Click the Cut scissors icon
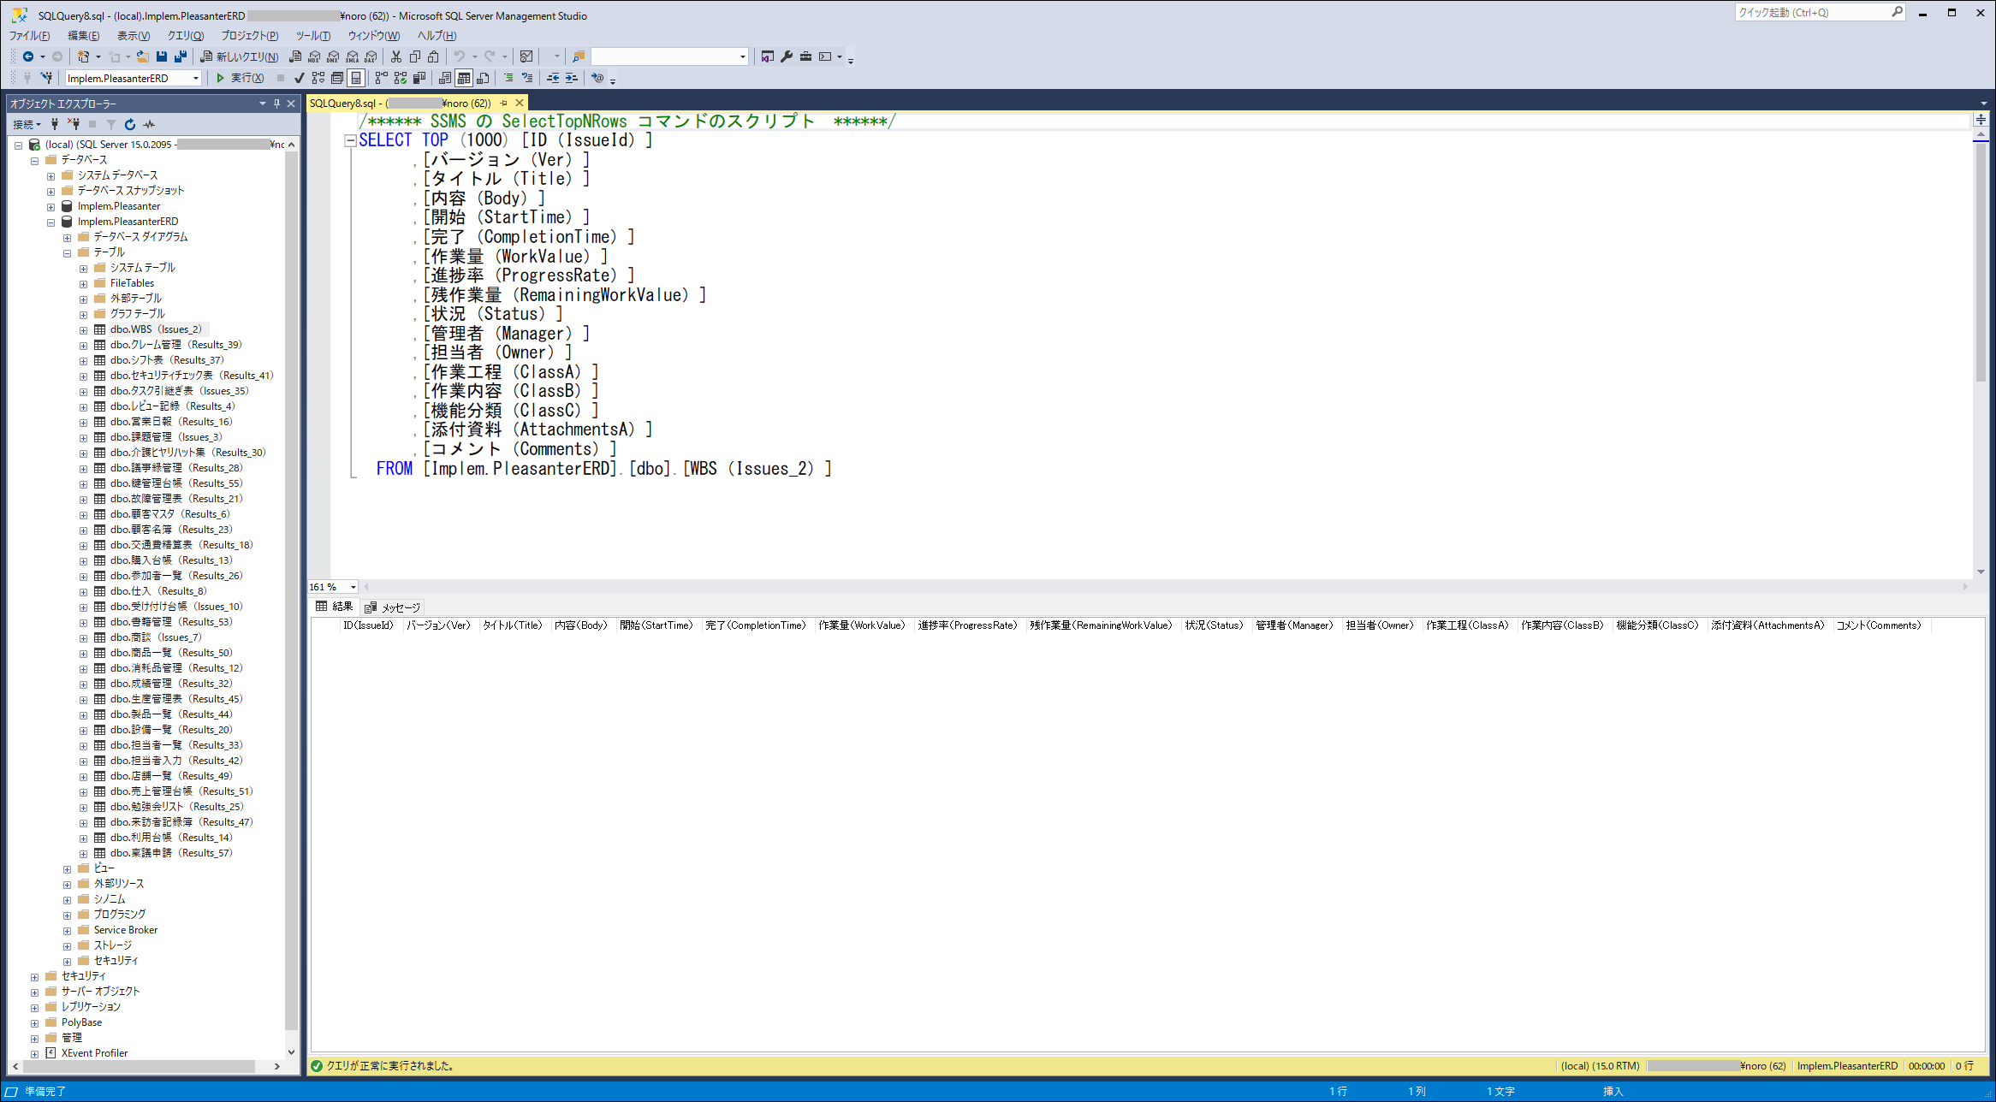1996x1102 pixels. click(x=395, y=56)
